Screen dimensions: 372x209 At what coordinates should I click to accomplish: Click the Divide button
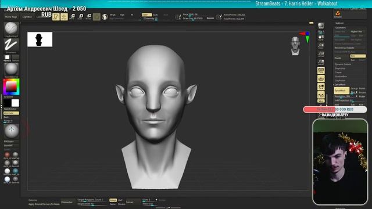point(342,58)
